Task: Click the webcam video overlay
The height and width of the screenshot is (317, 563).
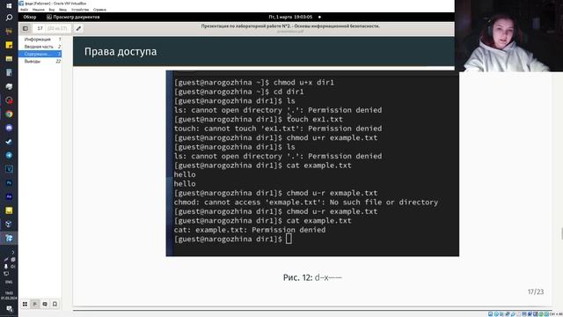Action: [508, 36]
